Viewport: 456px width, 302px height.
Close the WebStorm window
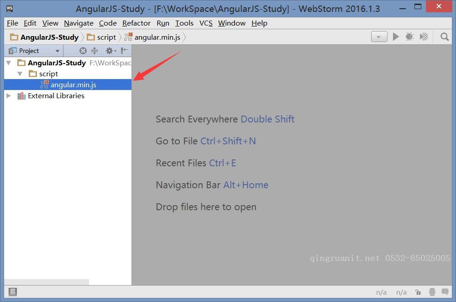click(x=439, y=6)
